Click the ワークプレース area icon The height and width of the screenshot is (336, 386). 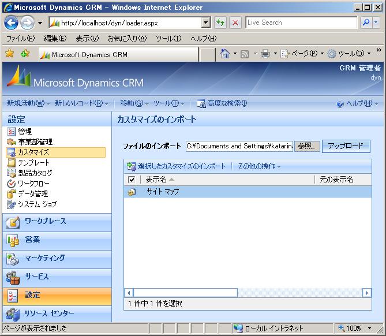(13, 222)
